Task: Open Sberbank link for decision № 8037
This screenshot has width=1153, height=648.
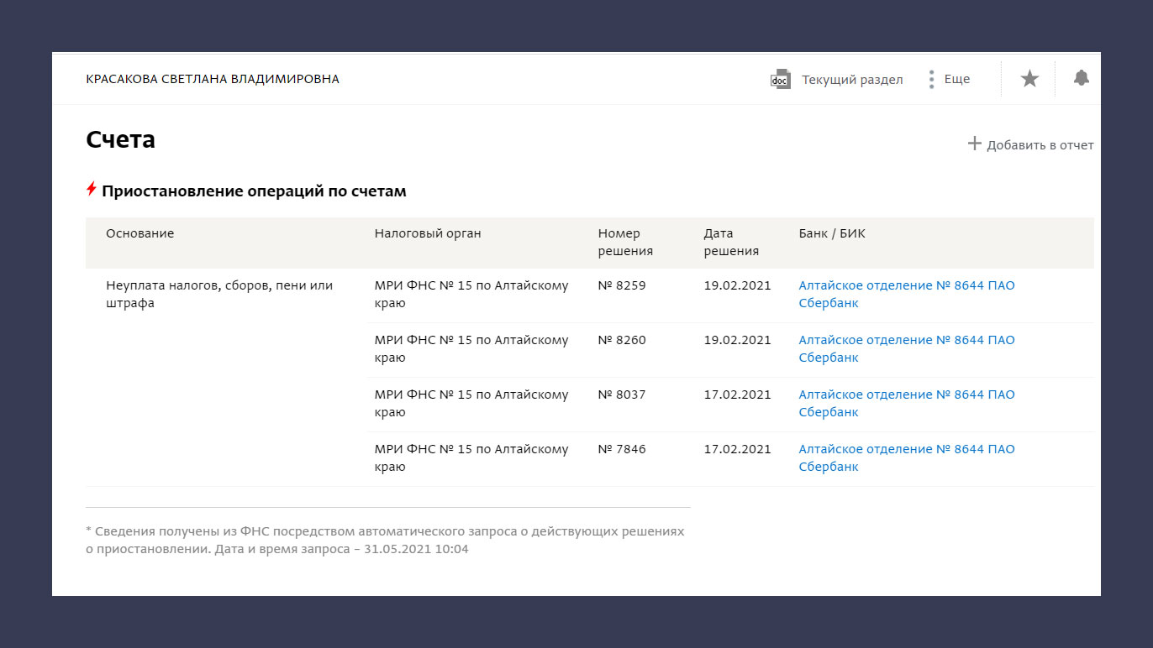Action: (907, 404)
